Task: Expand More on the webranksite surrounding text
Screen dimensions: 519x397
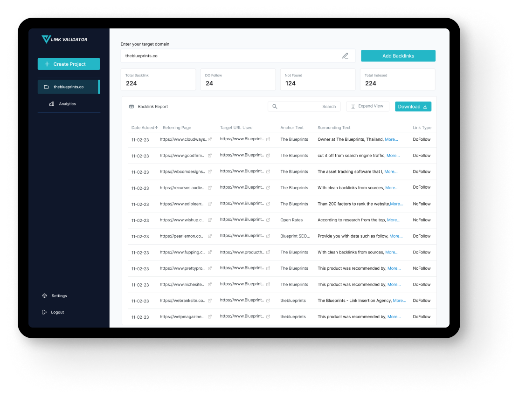Action: tap(400, 301)
